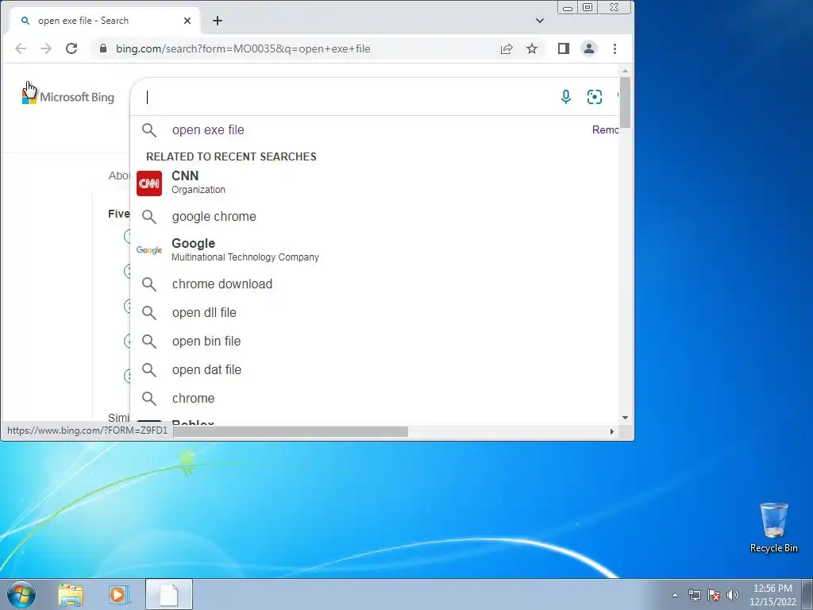Open tab search dropdown chevron
This screenshot has width=813, height=610.
click(540, 21)
